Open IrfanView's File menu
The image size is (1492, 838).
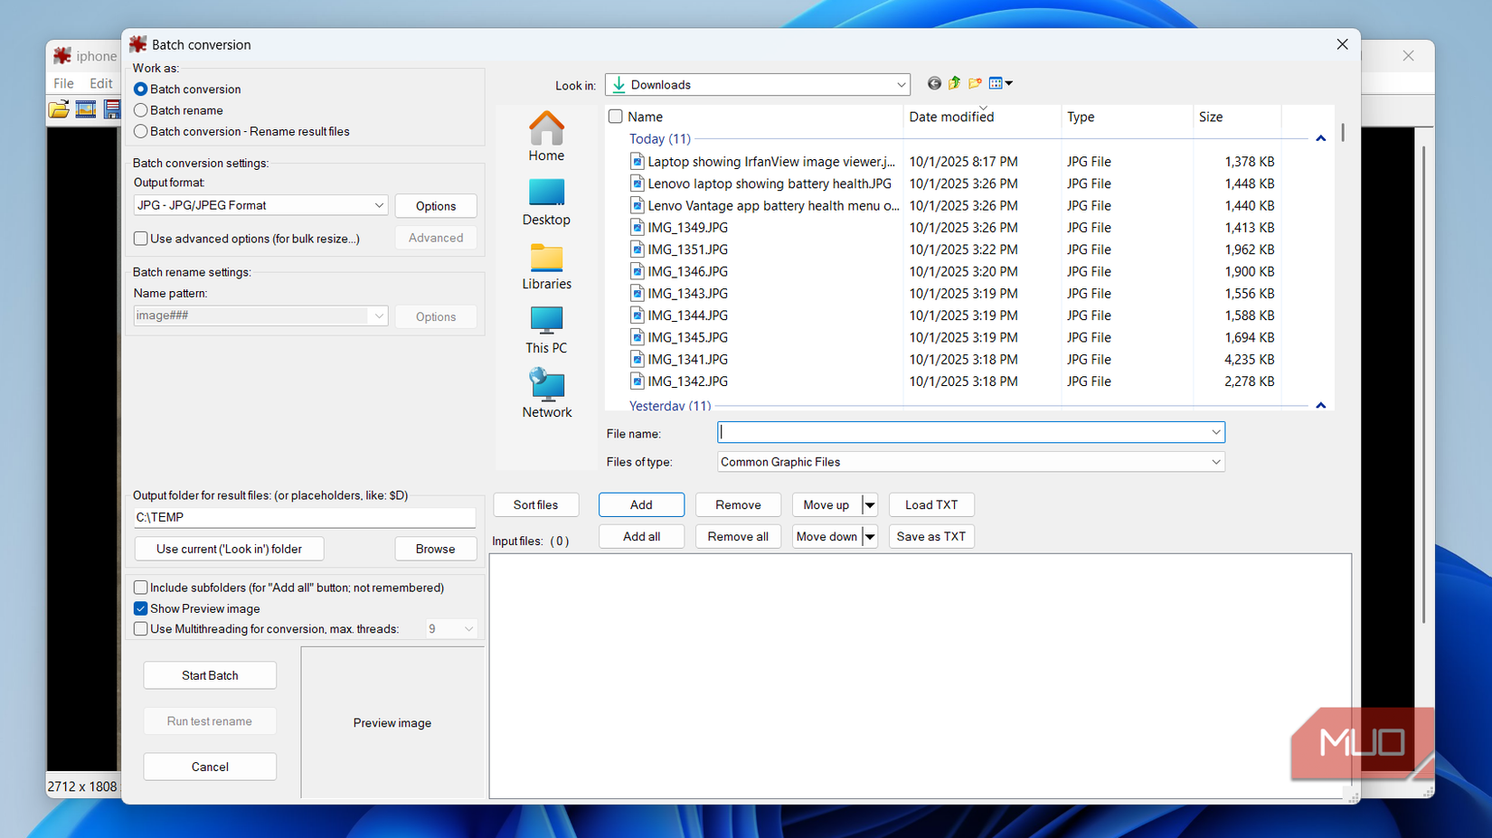pos(63,83)
